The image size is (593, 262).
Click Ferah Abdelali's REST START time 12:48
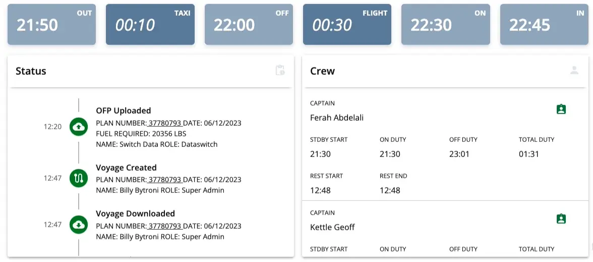tap(320, 190)
